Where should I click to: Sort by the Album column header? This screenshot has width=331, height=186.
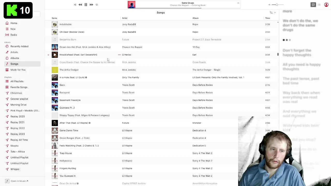pyautogui.click(x=195, y=18)
